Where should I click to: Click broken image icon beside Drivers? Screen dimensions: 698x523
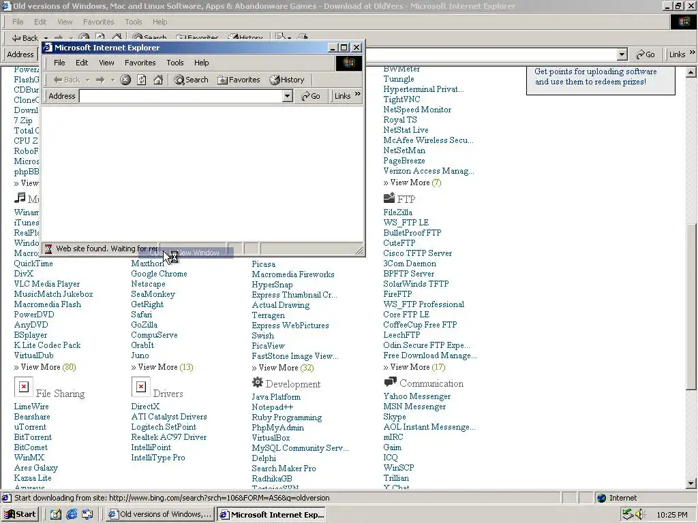tap(140, 387)
